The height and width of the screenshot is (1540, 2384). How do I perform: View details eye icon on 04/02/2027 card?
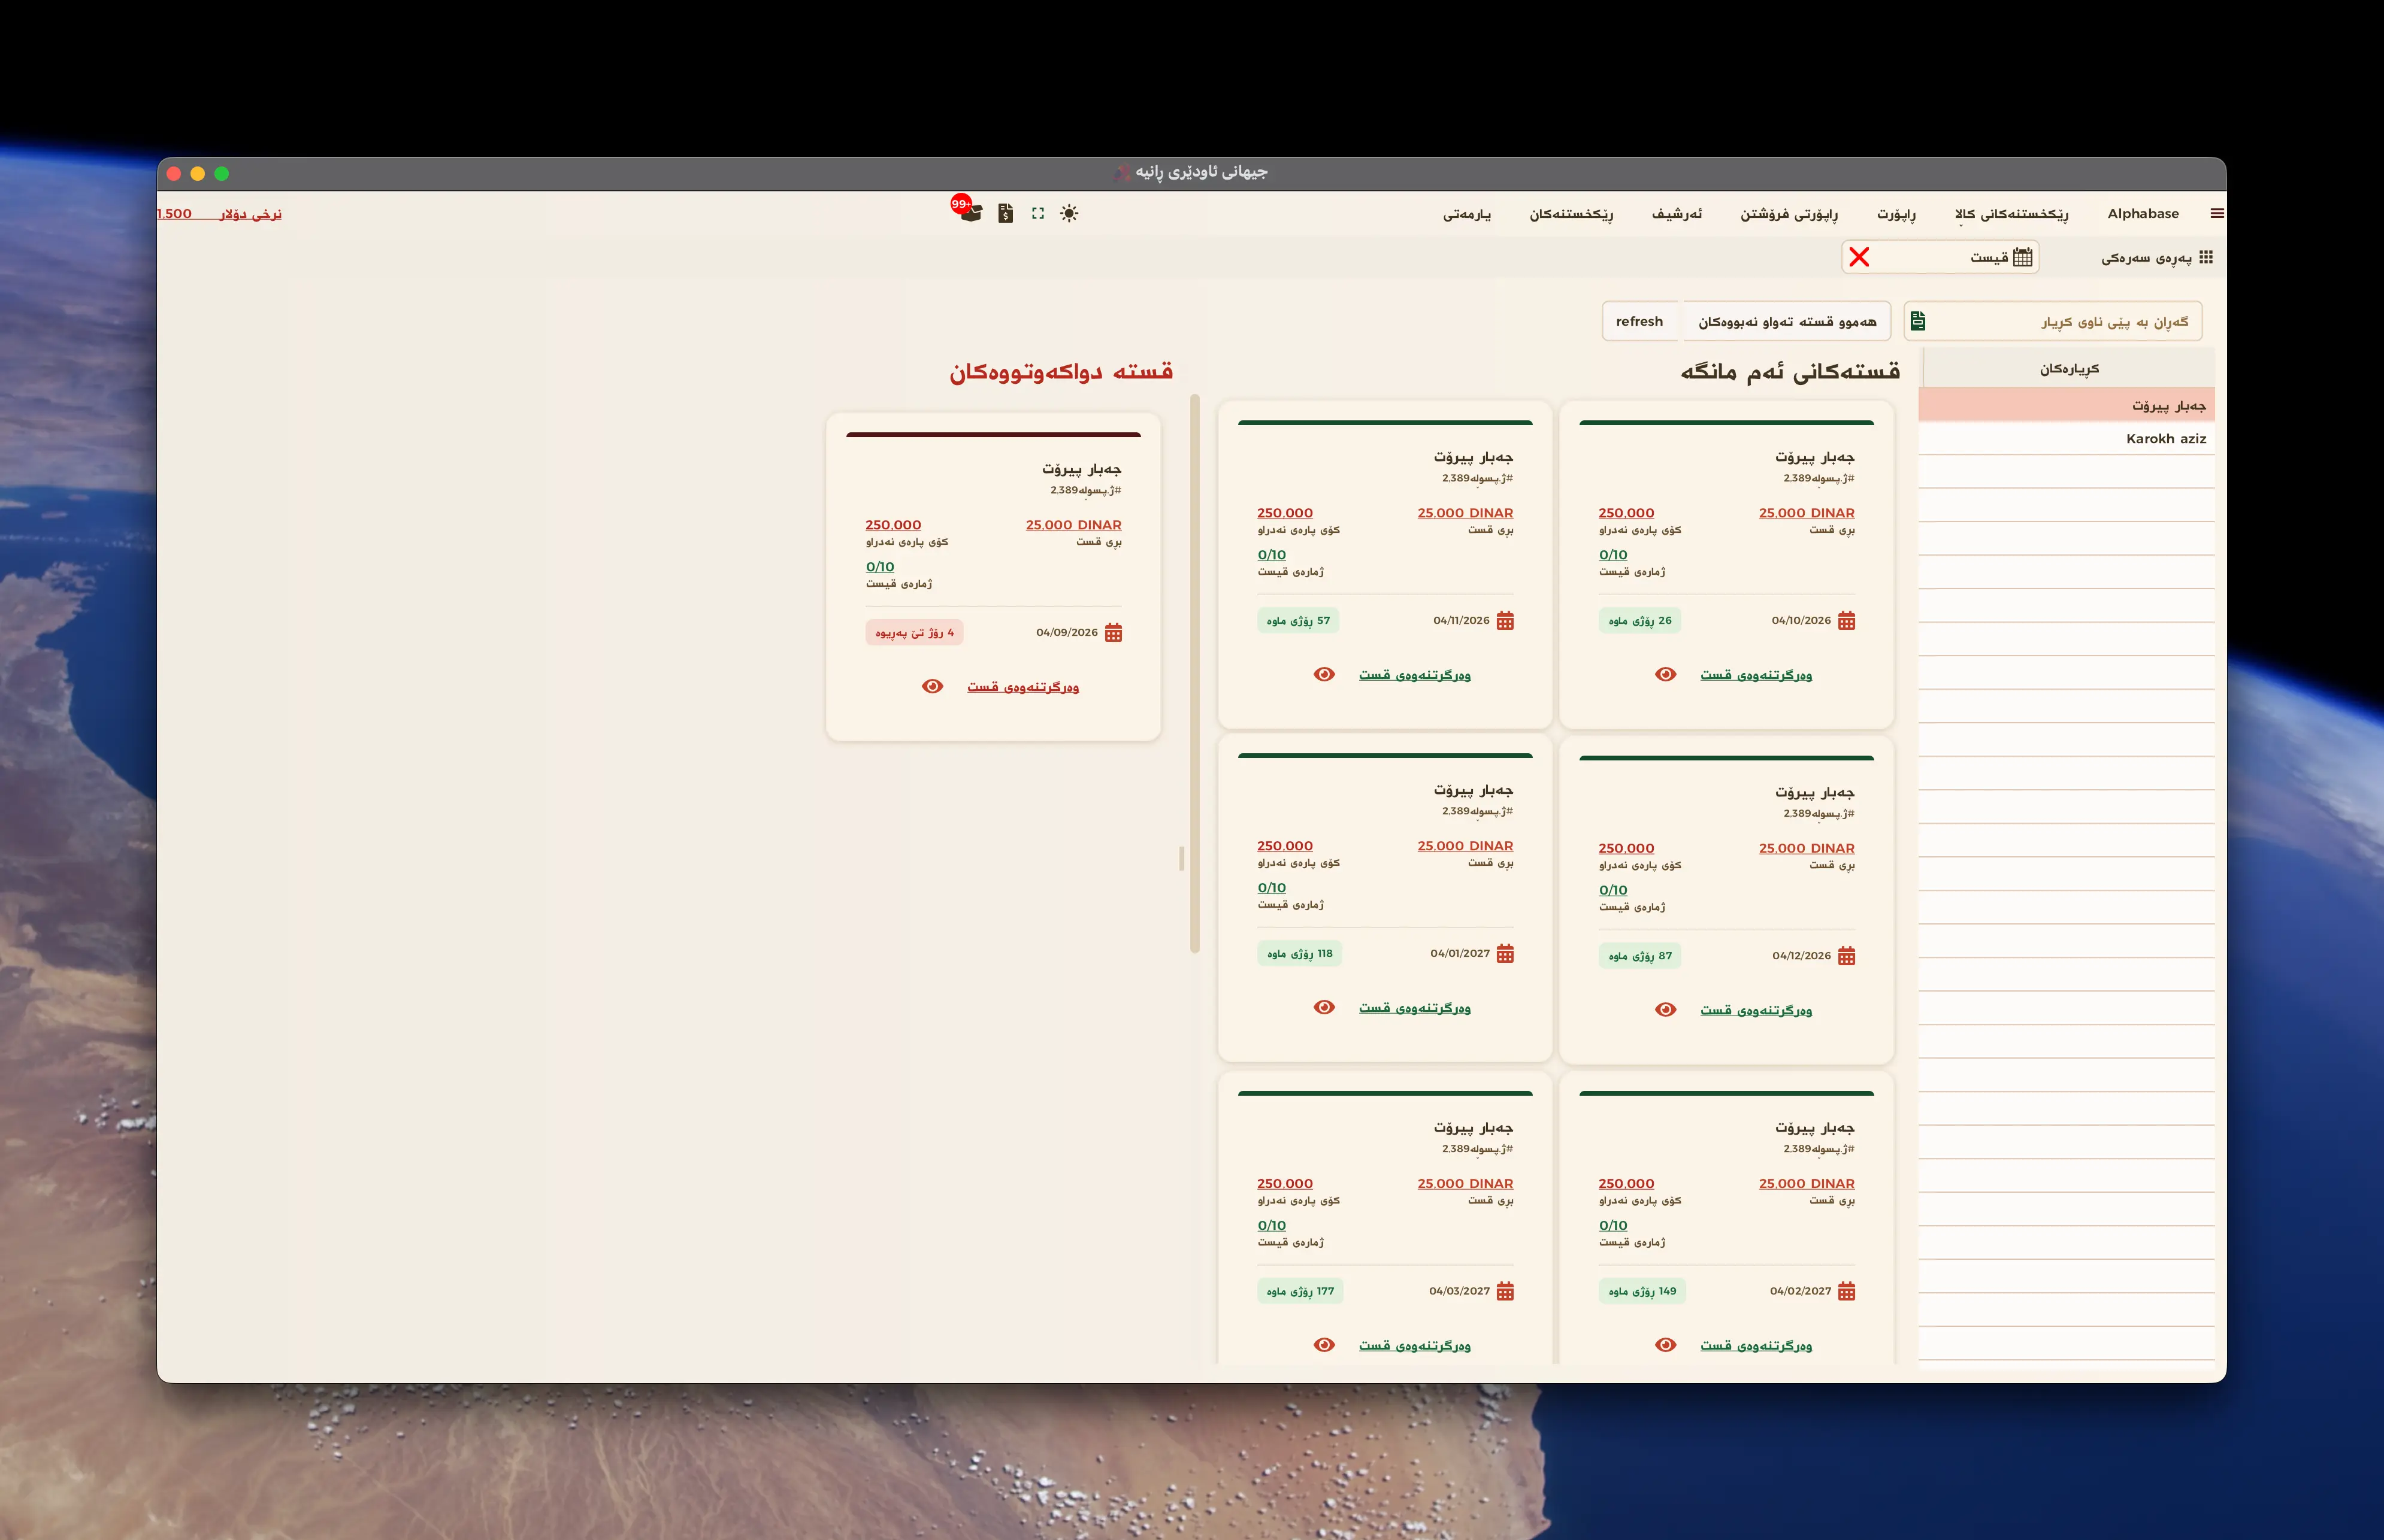[x=1666, y=1345]
